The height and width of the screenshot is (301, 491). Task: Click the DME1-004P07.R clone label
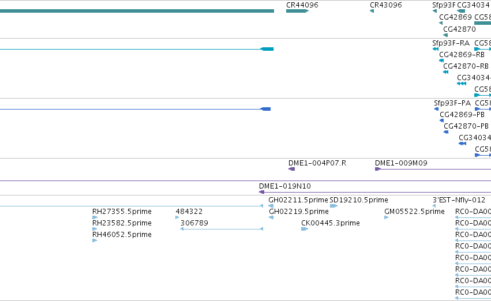coord(317,163)
